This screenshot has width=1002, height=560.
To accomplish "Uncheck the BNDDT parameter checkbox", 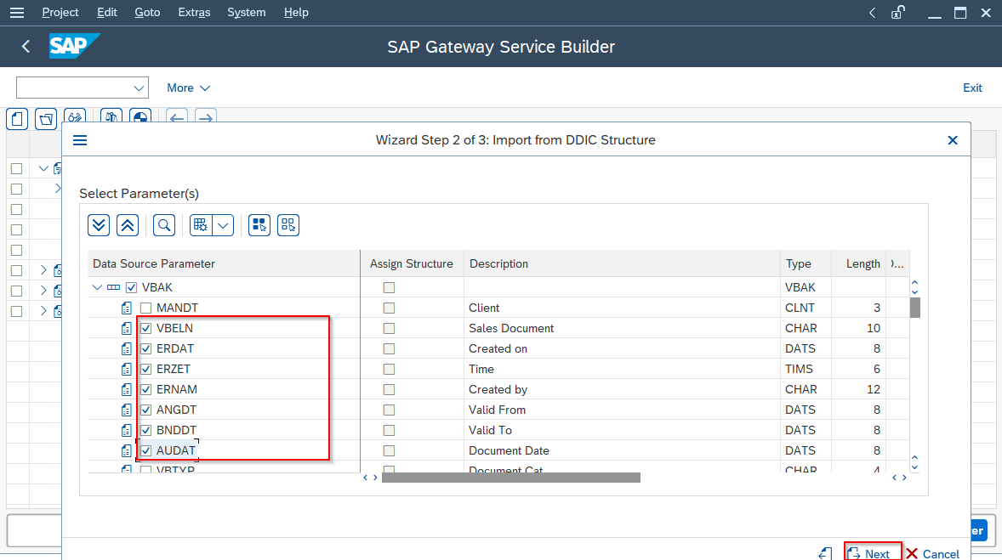I will coord(145,430).
